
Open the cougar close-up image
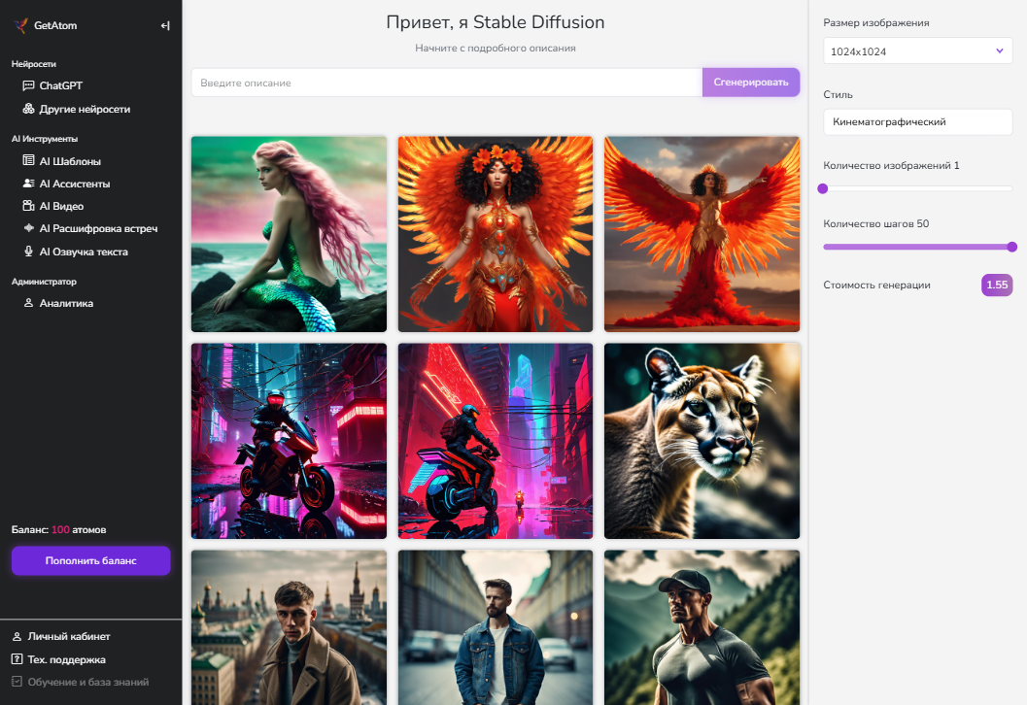pos(702,441)
